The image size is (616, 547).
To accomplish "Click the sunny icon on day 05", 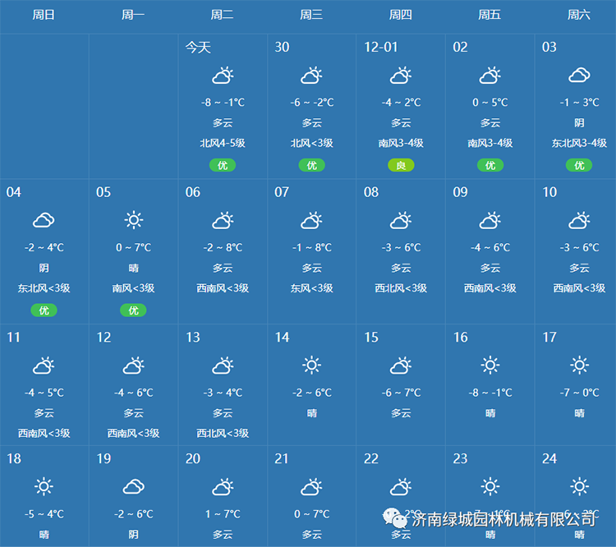I will pyautogui.click(x=133, y=220).
